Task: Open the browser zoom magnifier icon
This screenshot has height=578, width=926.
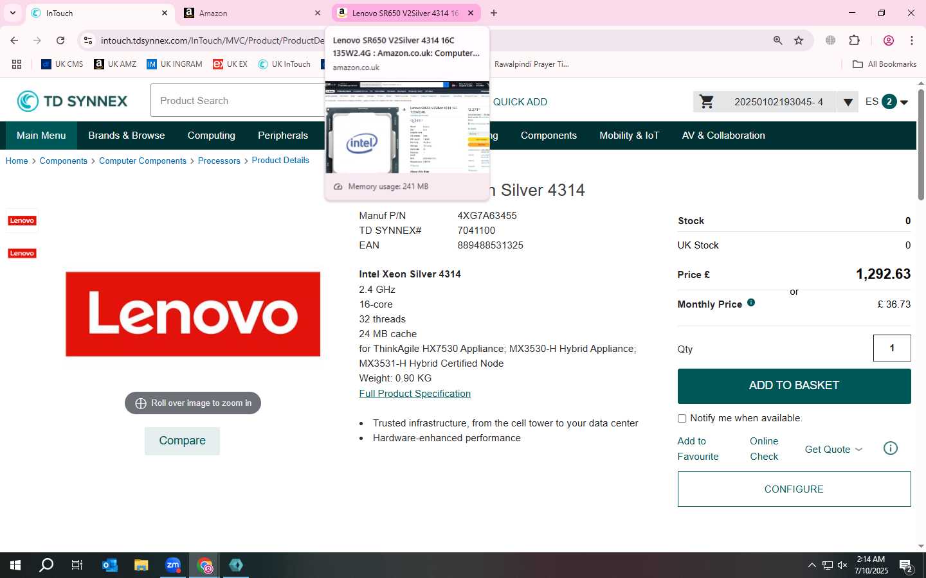Action: coord(777,40)
